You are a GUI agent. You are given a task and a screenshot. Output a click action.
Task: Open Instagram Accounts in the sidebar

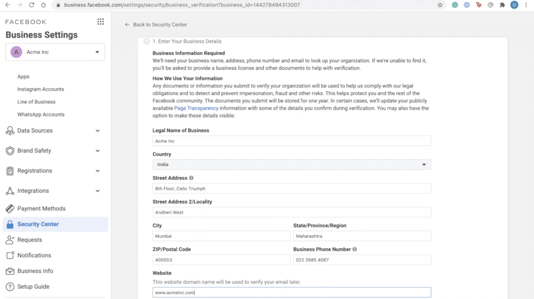click(41, 89)
